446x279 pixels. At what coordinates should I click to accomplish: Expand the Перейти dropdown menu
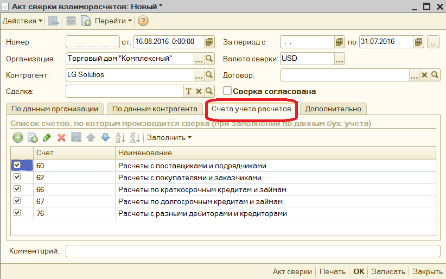[x=113, y=21]
